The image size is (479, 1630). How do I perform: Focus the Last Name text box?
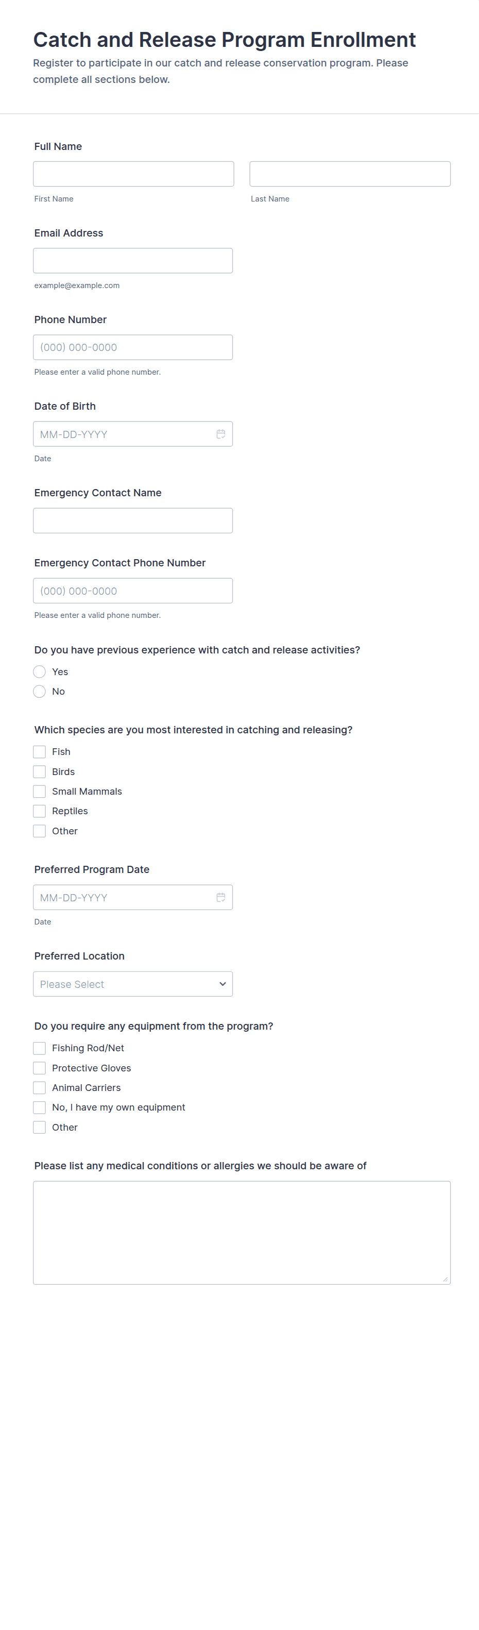tap(350, 174)
